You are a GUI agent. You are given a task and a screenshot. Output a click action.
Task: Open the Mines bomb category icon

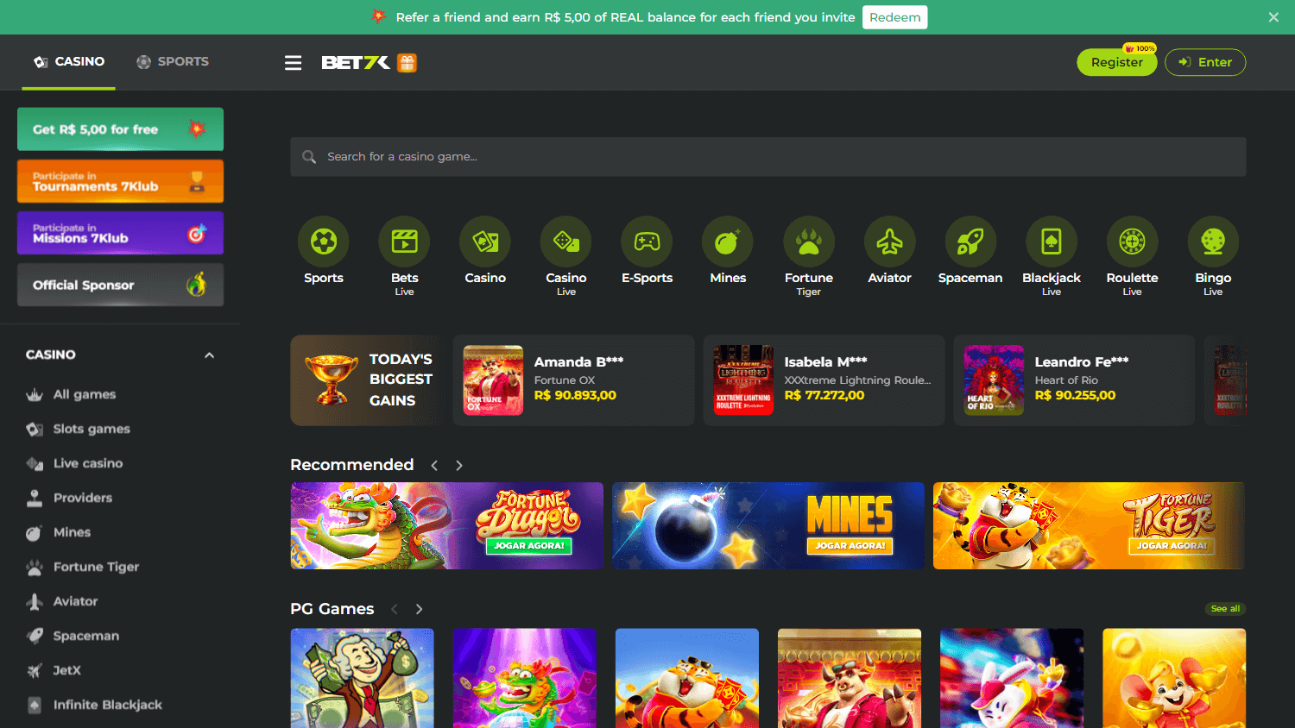click(x=728, y=242)
